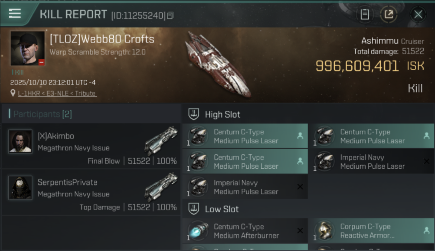Viewport: 435px width, 251px height.
Task: Click the clipboard icon in header
Action: point(364,14)
